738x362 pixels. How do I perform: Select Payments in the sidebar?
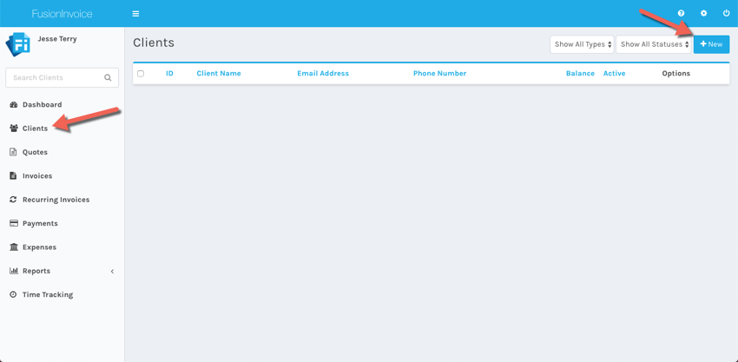click(x=40, y=224)
